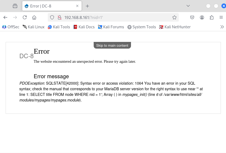The height and width of the screenshot is (153, 226).
Task: Go back to previous page
Action: pos(5,17)
